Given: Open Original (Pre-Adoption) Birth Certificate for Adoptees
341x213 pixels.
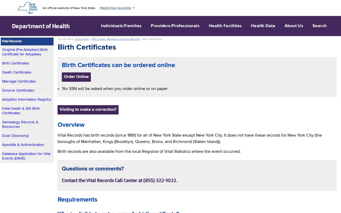Looking at the screenshot, I should click(x=27, y=52).
